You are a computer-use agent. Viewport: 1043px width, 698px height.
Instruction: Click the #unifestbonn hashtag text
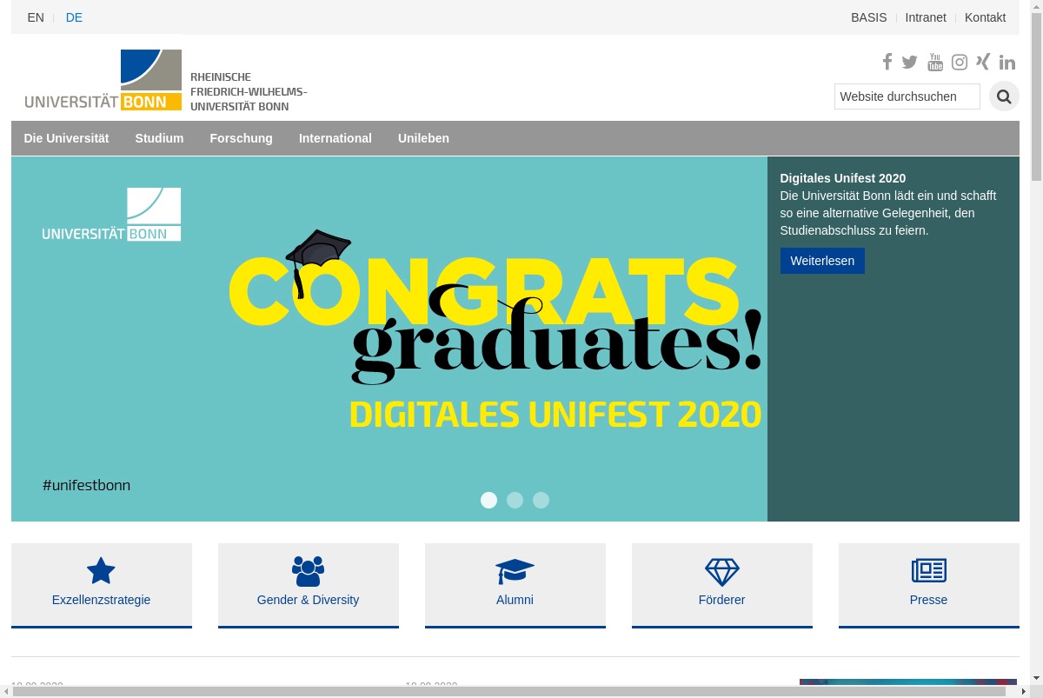click(86, 485)
